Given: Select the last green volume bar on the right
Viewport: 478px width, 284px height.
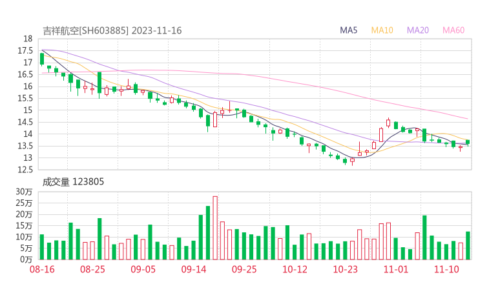Looking at the screenshot, I should (468, 246).
